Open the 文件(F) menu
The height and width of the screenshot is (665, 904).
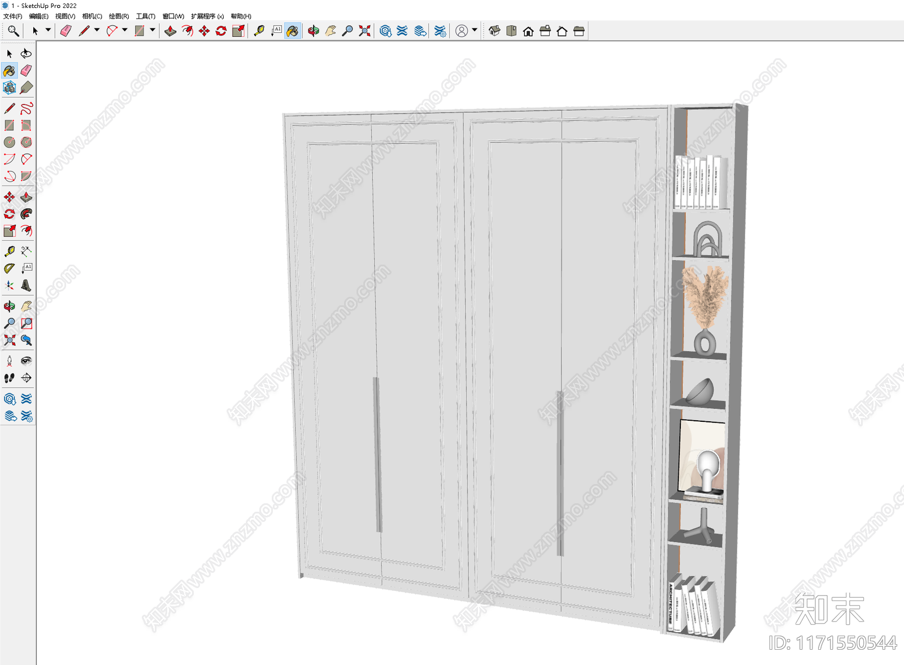12,16
